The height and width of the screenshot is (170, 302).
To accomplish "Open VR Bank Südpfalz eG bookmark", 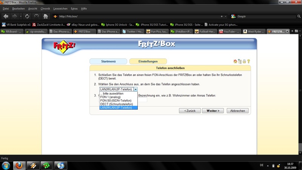I will [x=16, y=25].
